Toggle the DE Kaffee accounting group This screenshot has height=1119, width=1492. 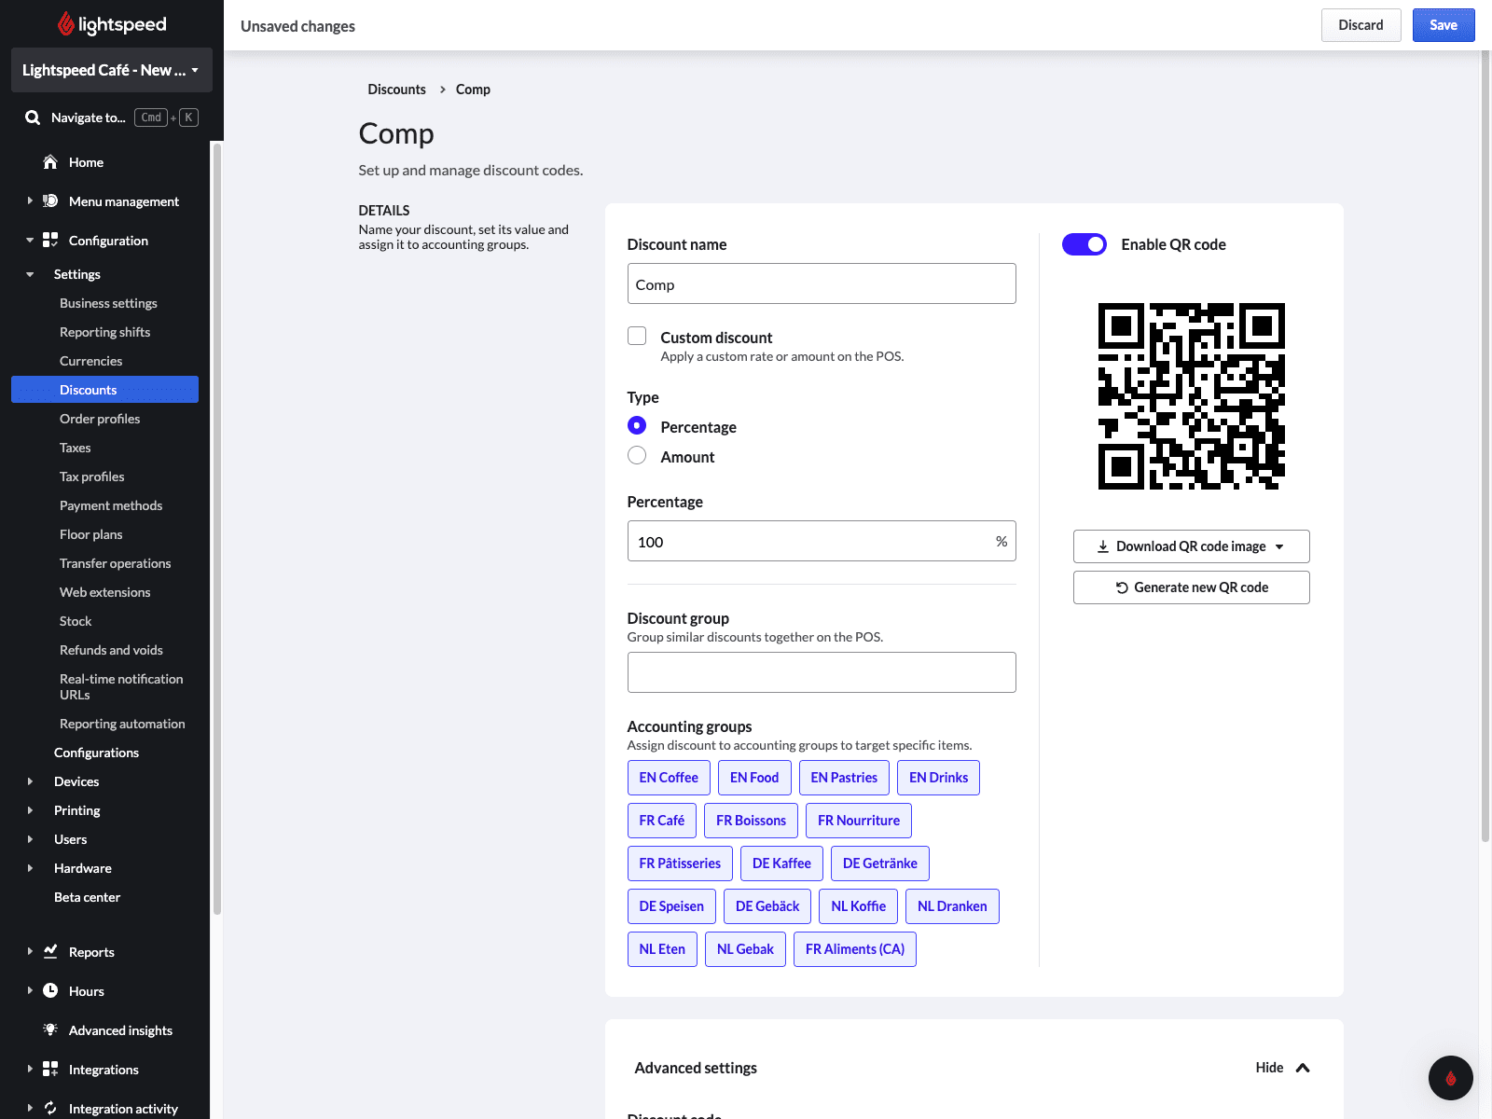click(x=781, y=863)
